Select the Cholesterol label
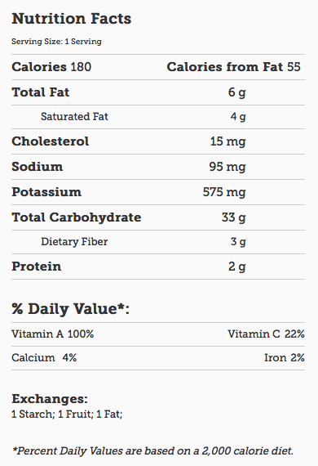 (51, 141)
